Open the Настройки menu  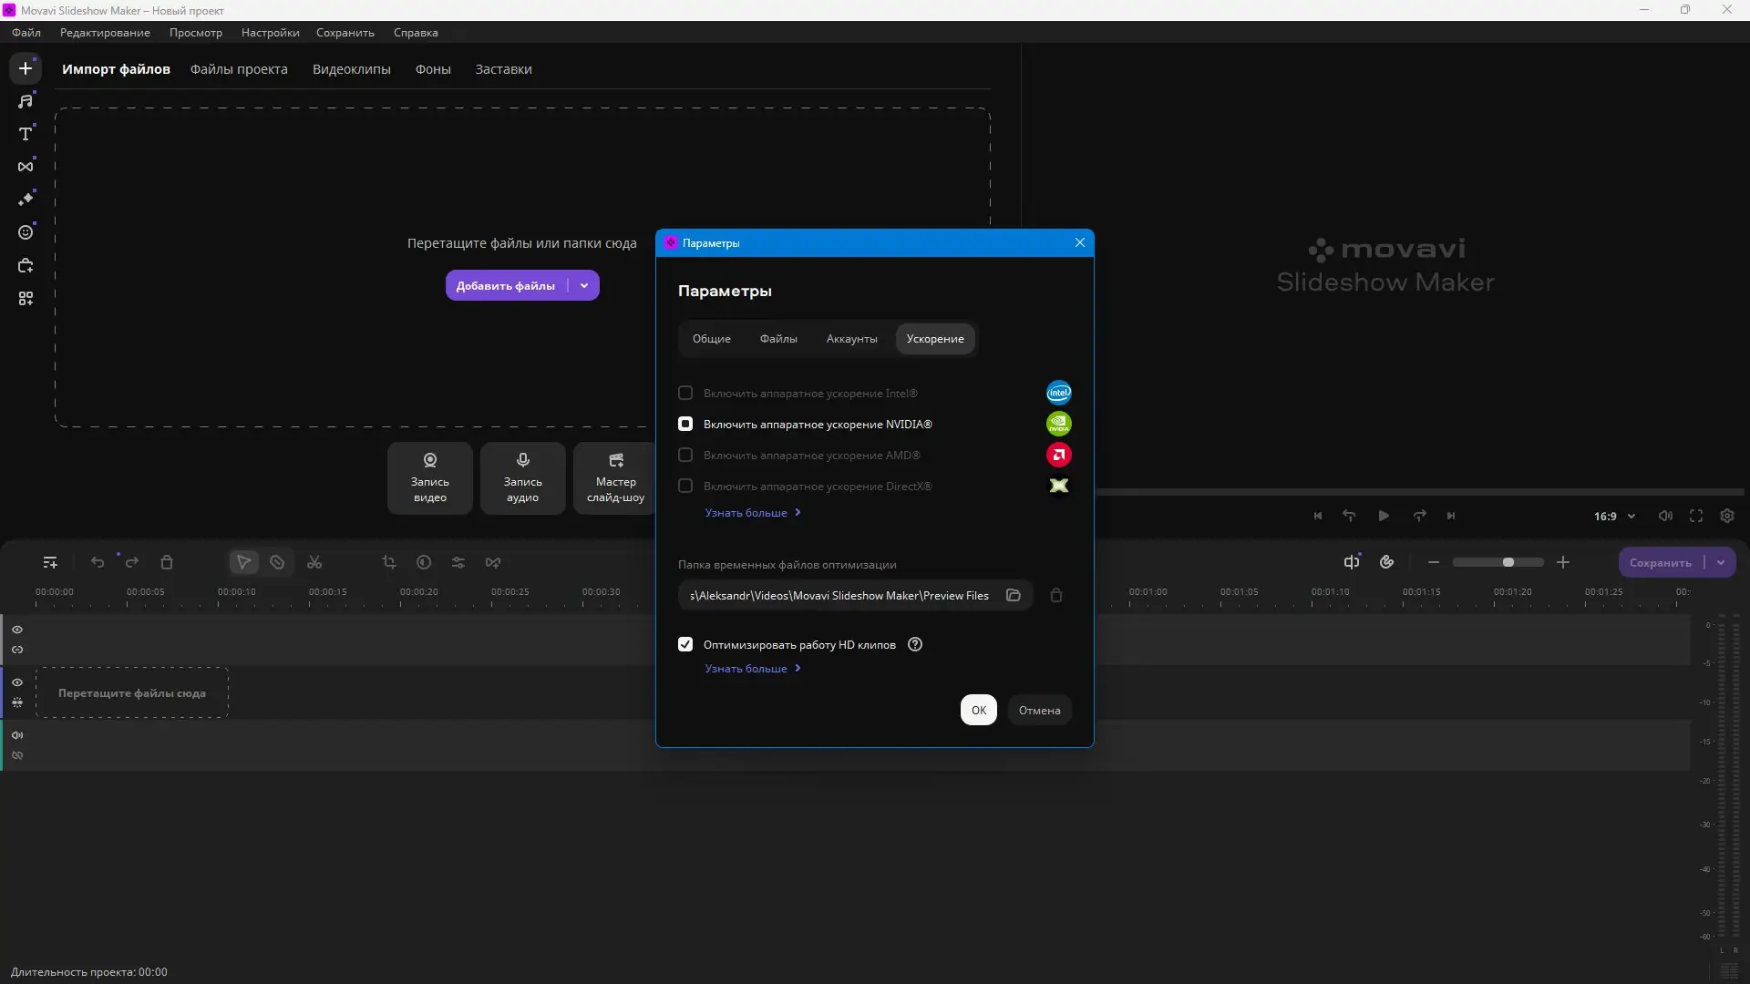coord(270,32)
